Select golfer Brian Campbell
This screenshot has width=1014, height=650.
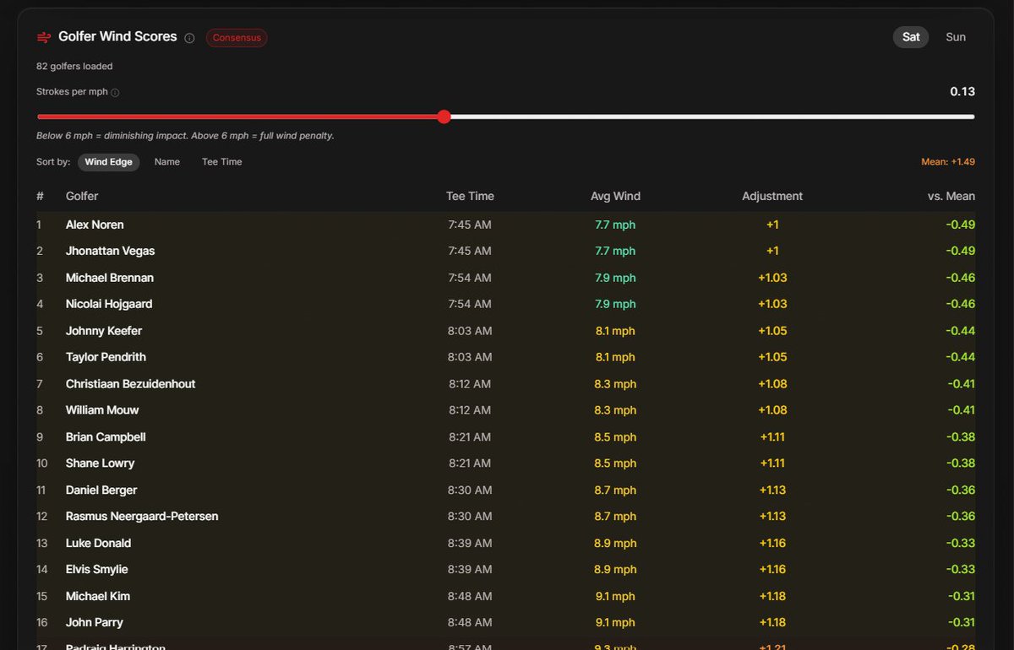106,437
